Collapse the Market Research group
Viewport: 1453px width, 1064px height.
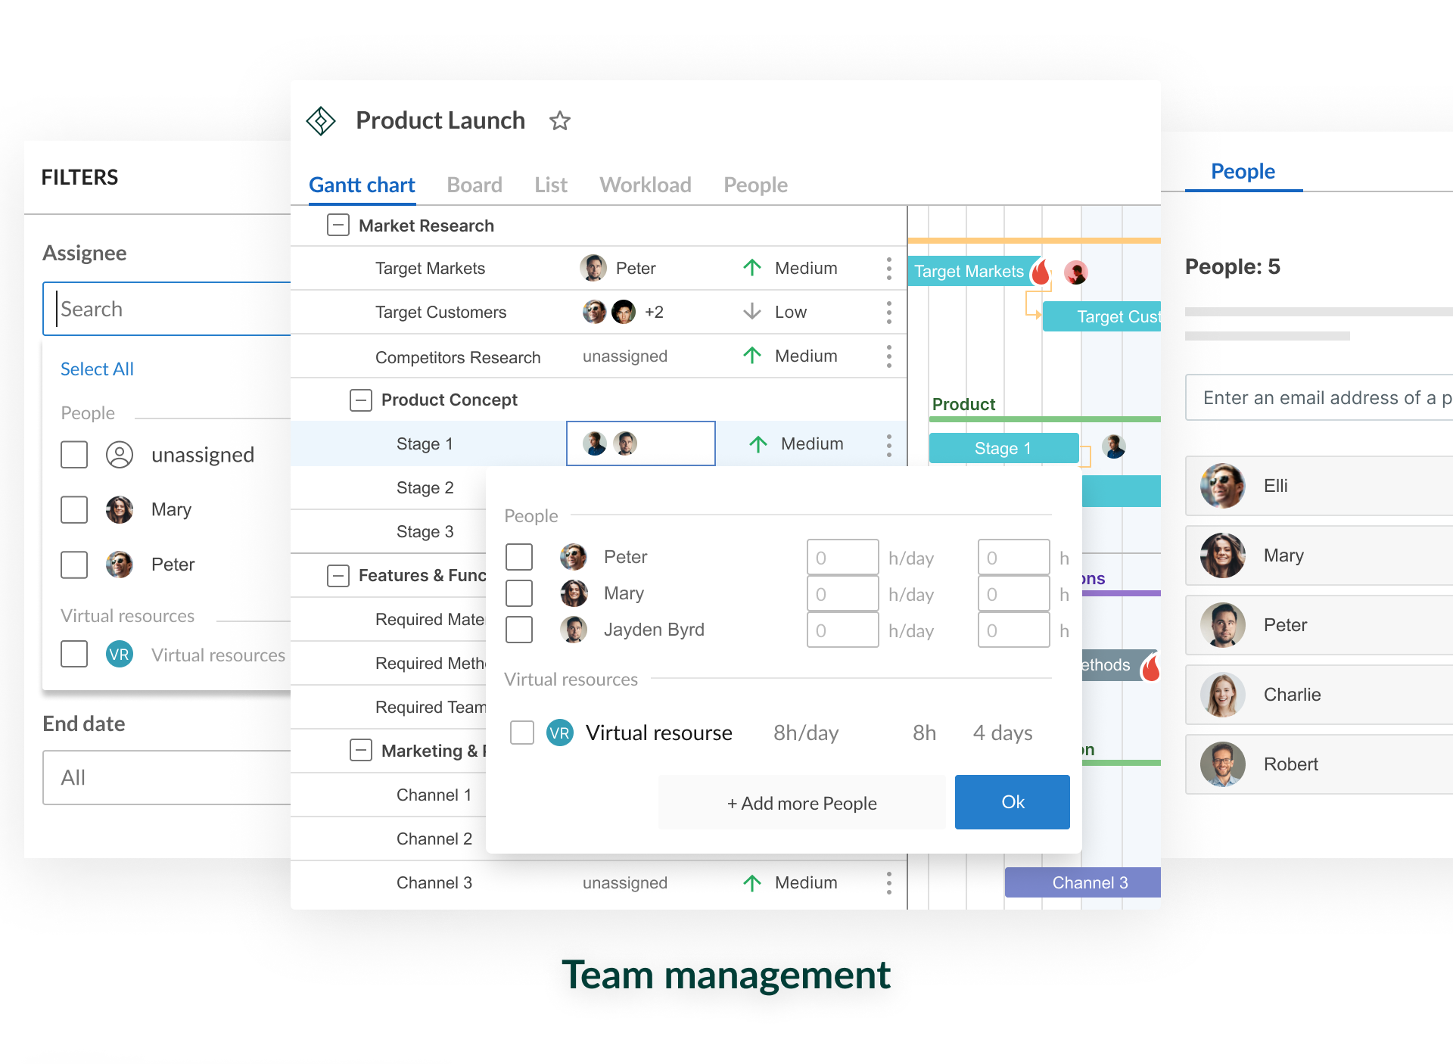point(338,226)
